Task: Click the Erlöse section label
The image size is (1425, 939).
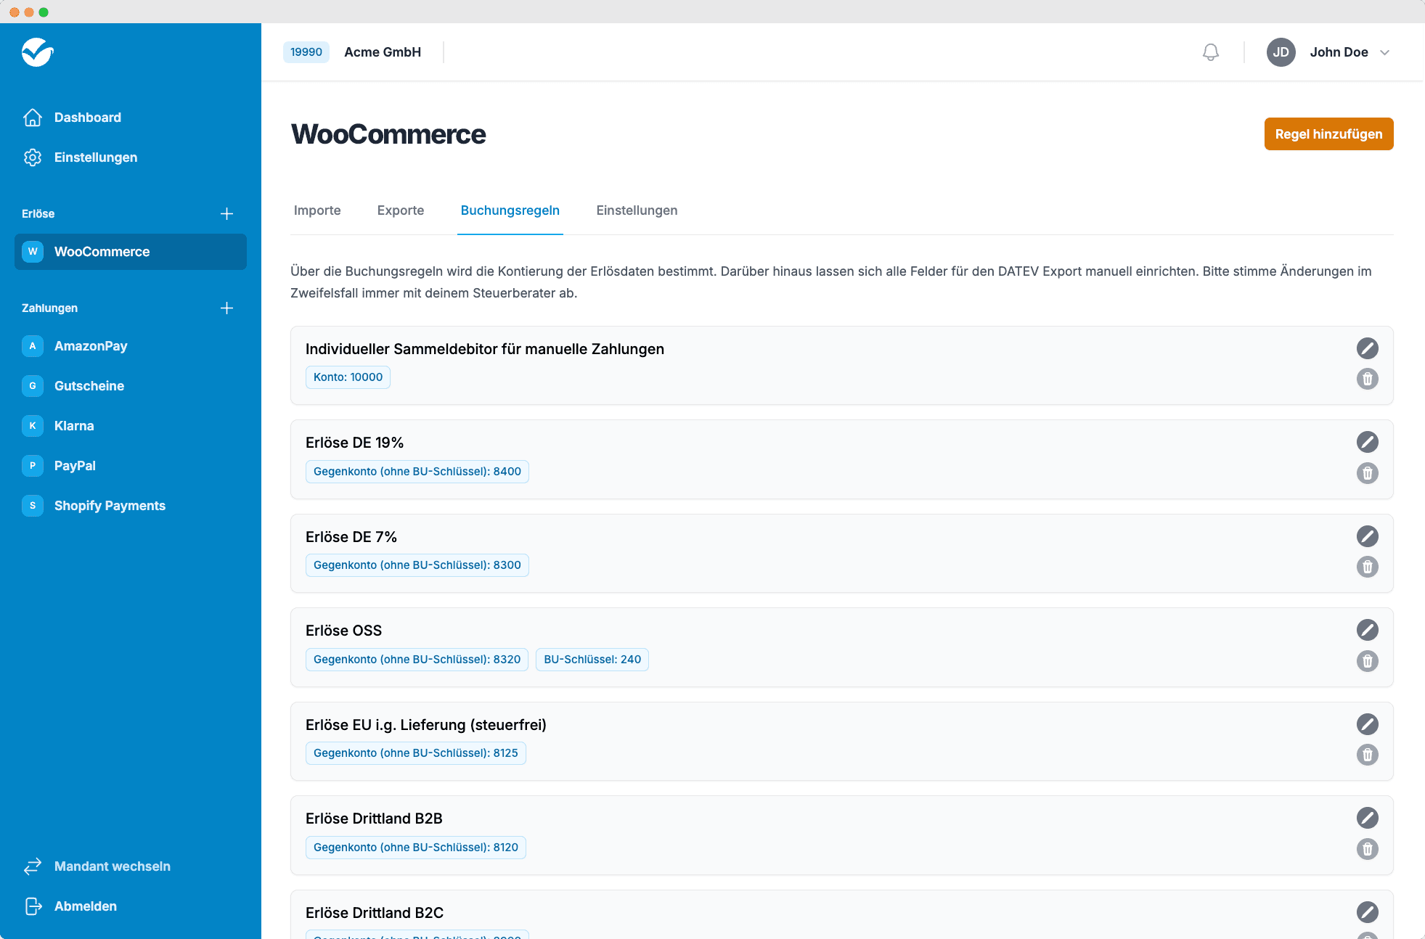Action: [38, 214]
